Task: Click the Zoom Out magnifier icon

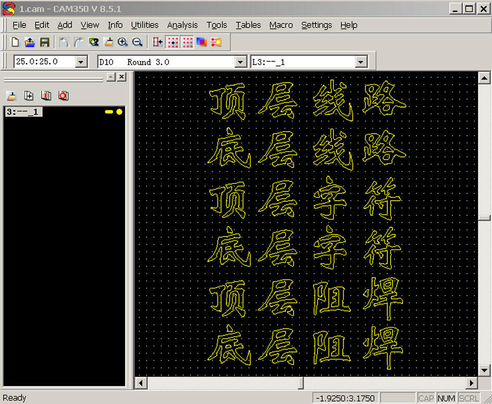Action: pos(137,42)
